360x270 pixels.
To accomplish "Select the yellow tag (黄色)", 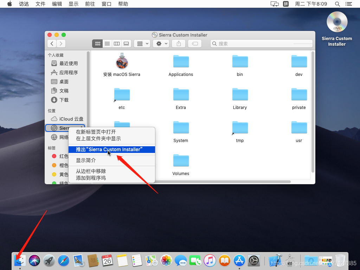I will pos(60,174).
